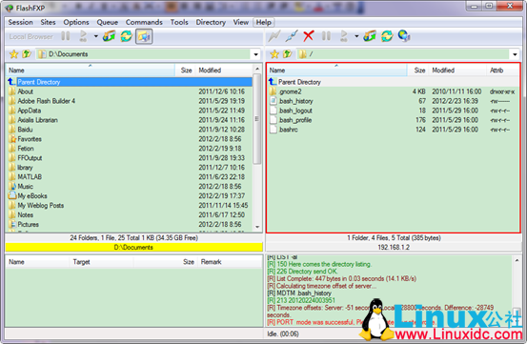
Task: Click the remote globe site icon
Action: (x=404, y=36)
